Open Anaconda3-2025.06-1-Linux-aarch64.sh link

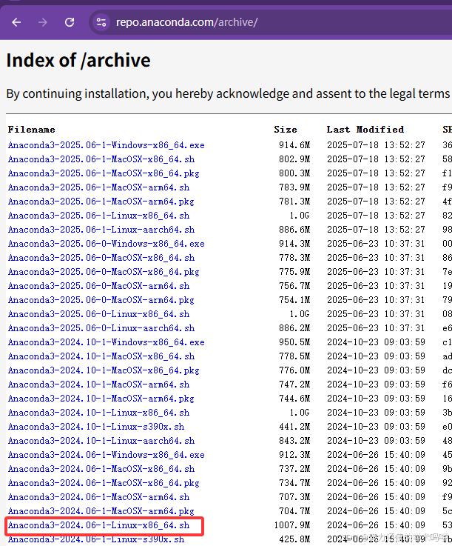click(101, 230)
